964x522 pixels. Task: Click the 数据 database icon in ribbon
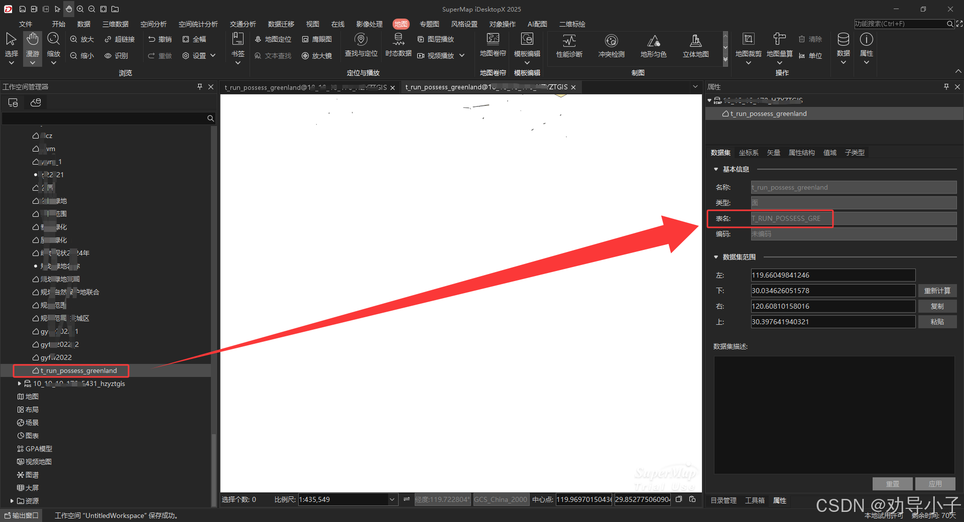pyautogui.click(x=843, y=39)
